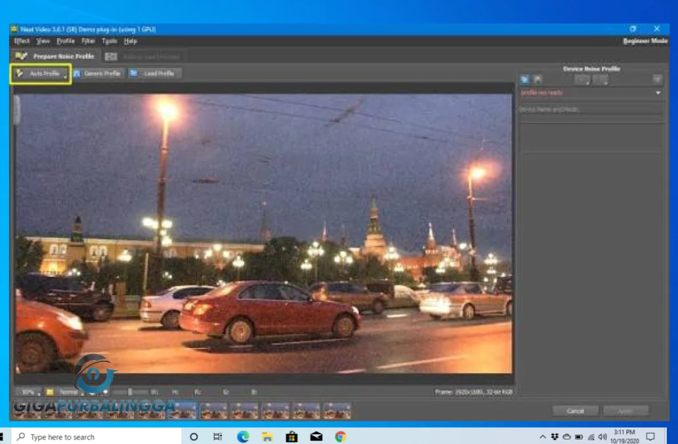The image size is (678, 444).
Task: Open the Tools menu
Action: pyautogui.click(x=109, y=41)
